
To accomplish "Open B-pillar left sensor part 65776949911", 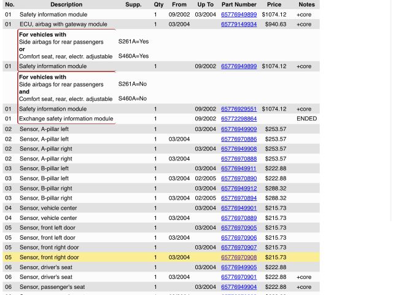I will (x=239, y=169).
